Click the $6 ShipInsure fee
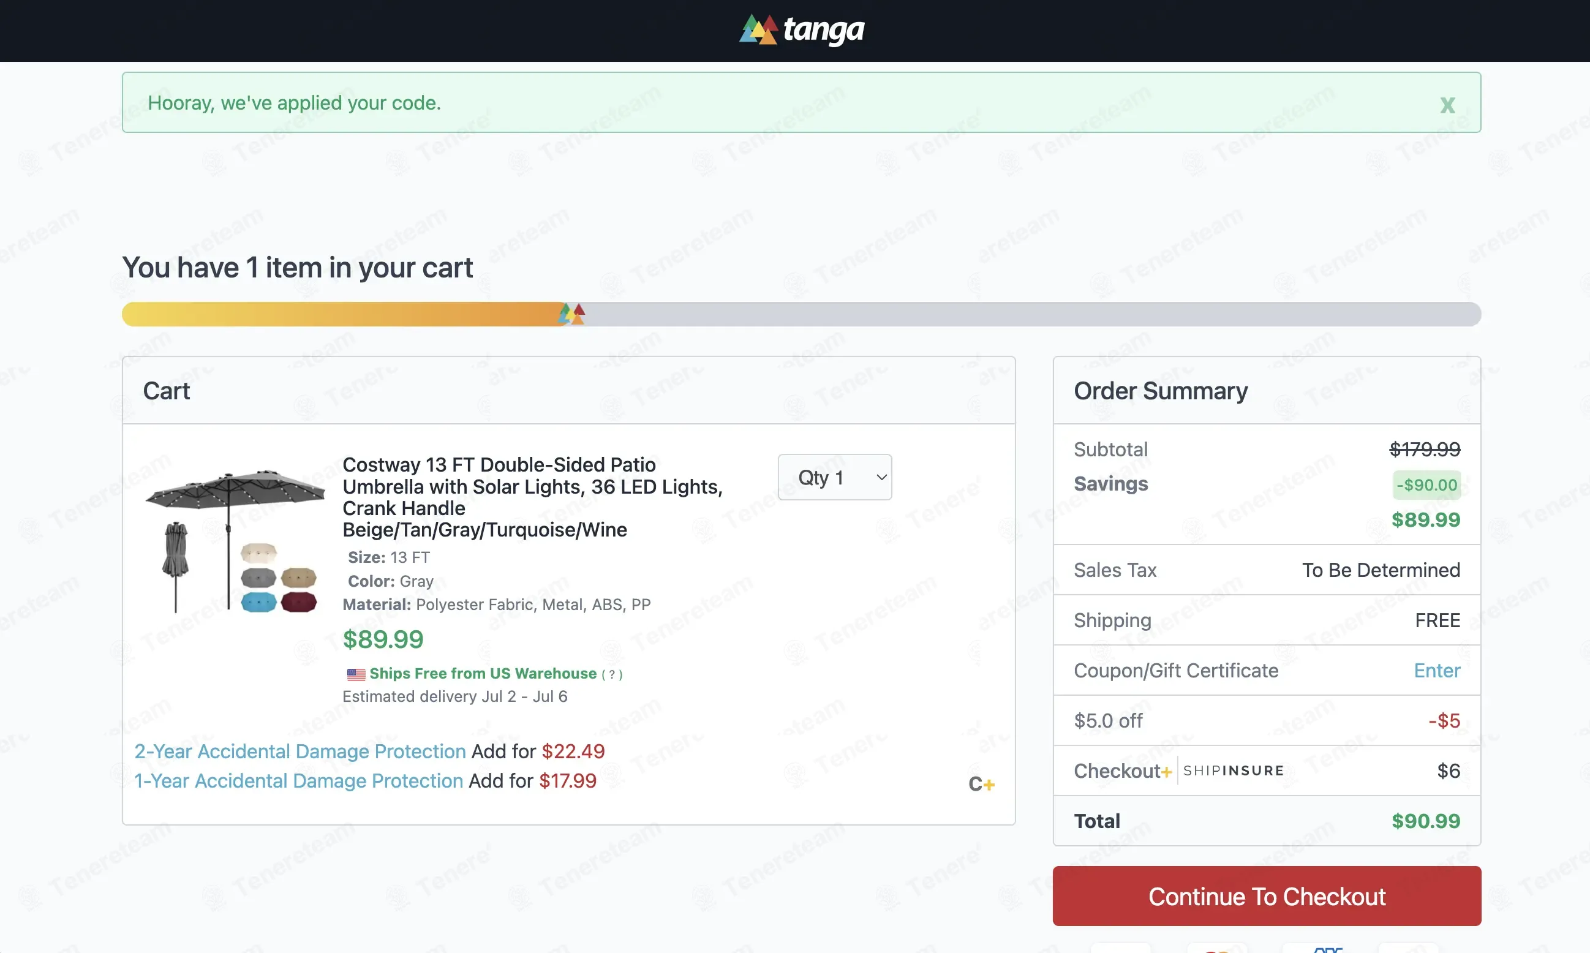Viewport: 1590px width, 953px height. click(x=1449, y=770)
